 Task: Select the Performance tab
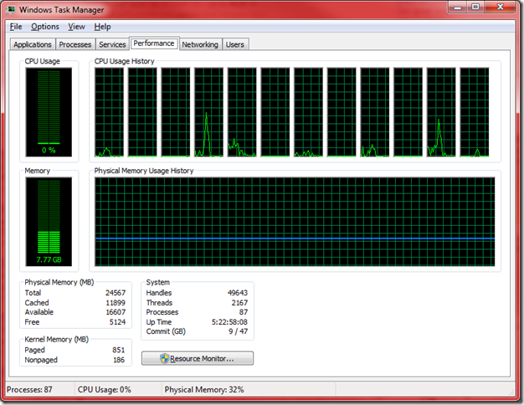(x=154, y=44)
